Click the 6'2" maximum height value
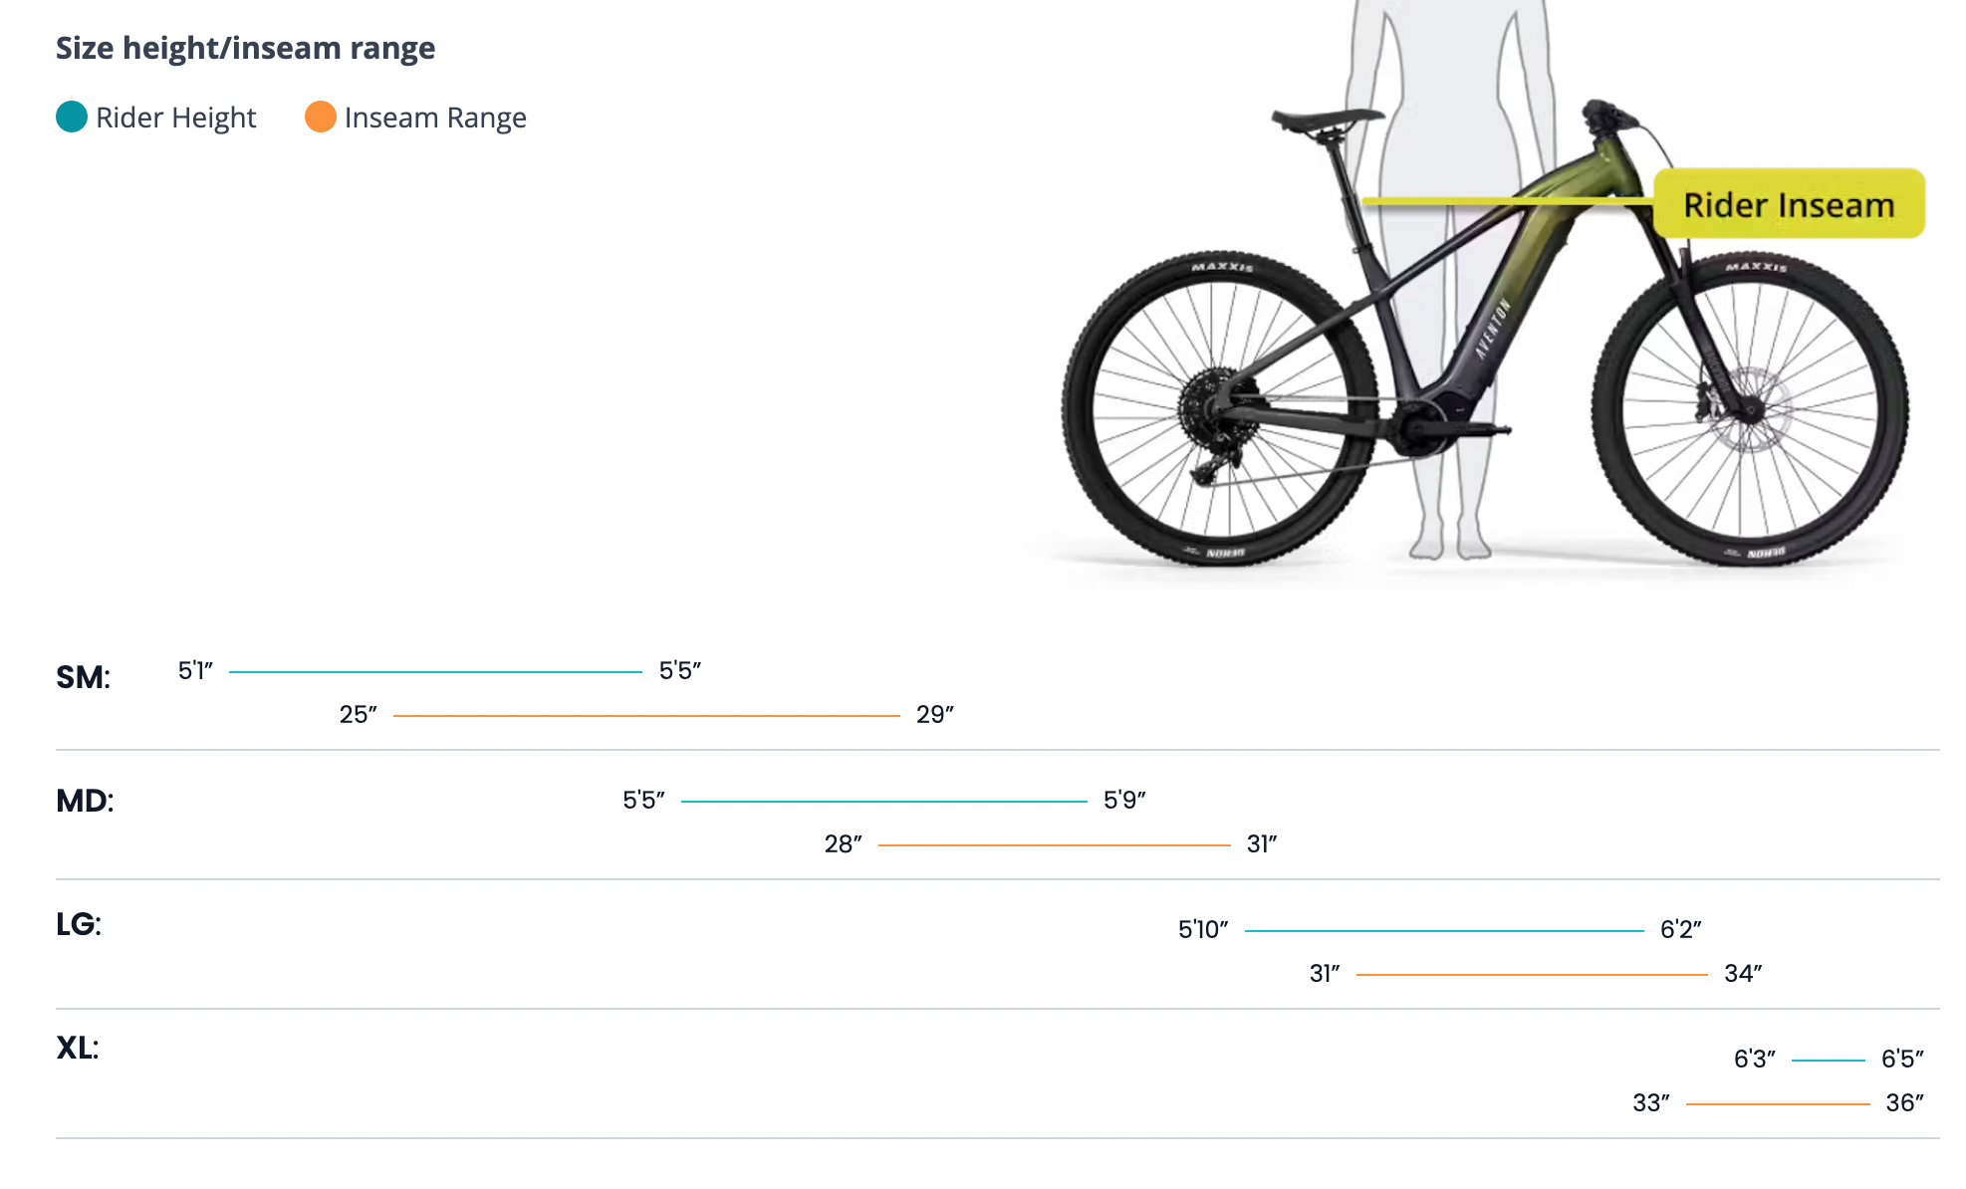The image size is (1966, 1189). (1680, 929)
